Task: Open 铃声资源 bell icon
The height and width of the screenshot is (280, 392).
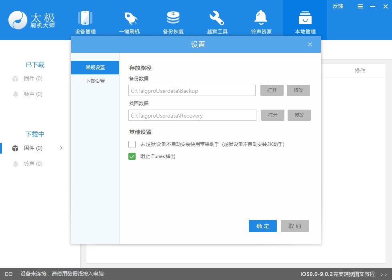Action: tap(261, 18)
